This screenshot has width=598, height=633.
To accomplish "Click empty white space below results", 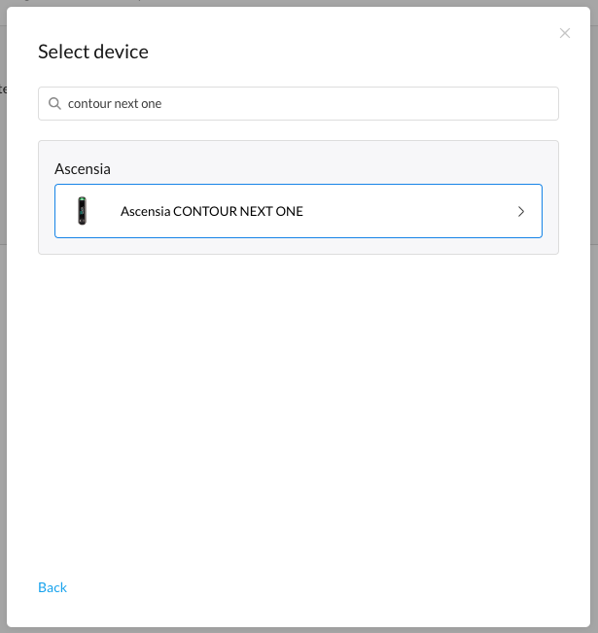I will (299, 404).
